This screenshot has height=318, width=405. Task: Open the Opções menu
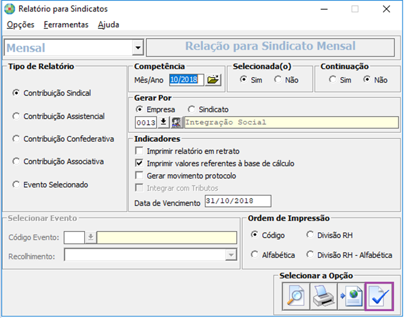(21, 25)
